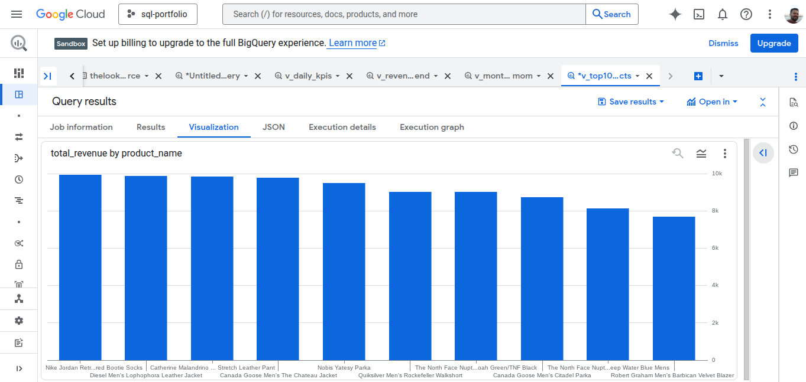Screen dimensions: 806x382
Task: Toggle the chart type icon above the visualization
Action: point(701,153)
